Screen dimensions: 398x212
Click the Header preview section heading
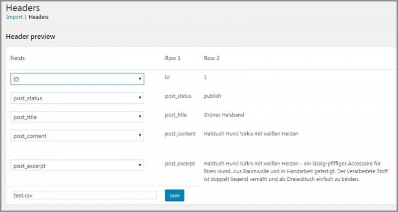click(30, 37)
